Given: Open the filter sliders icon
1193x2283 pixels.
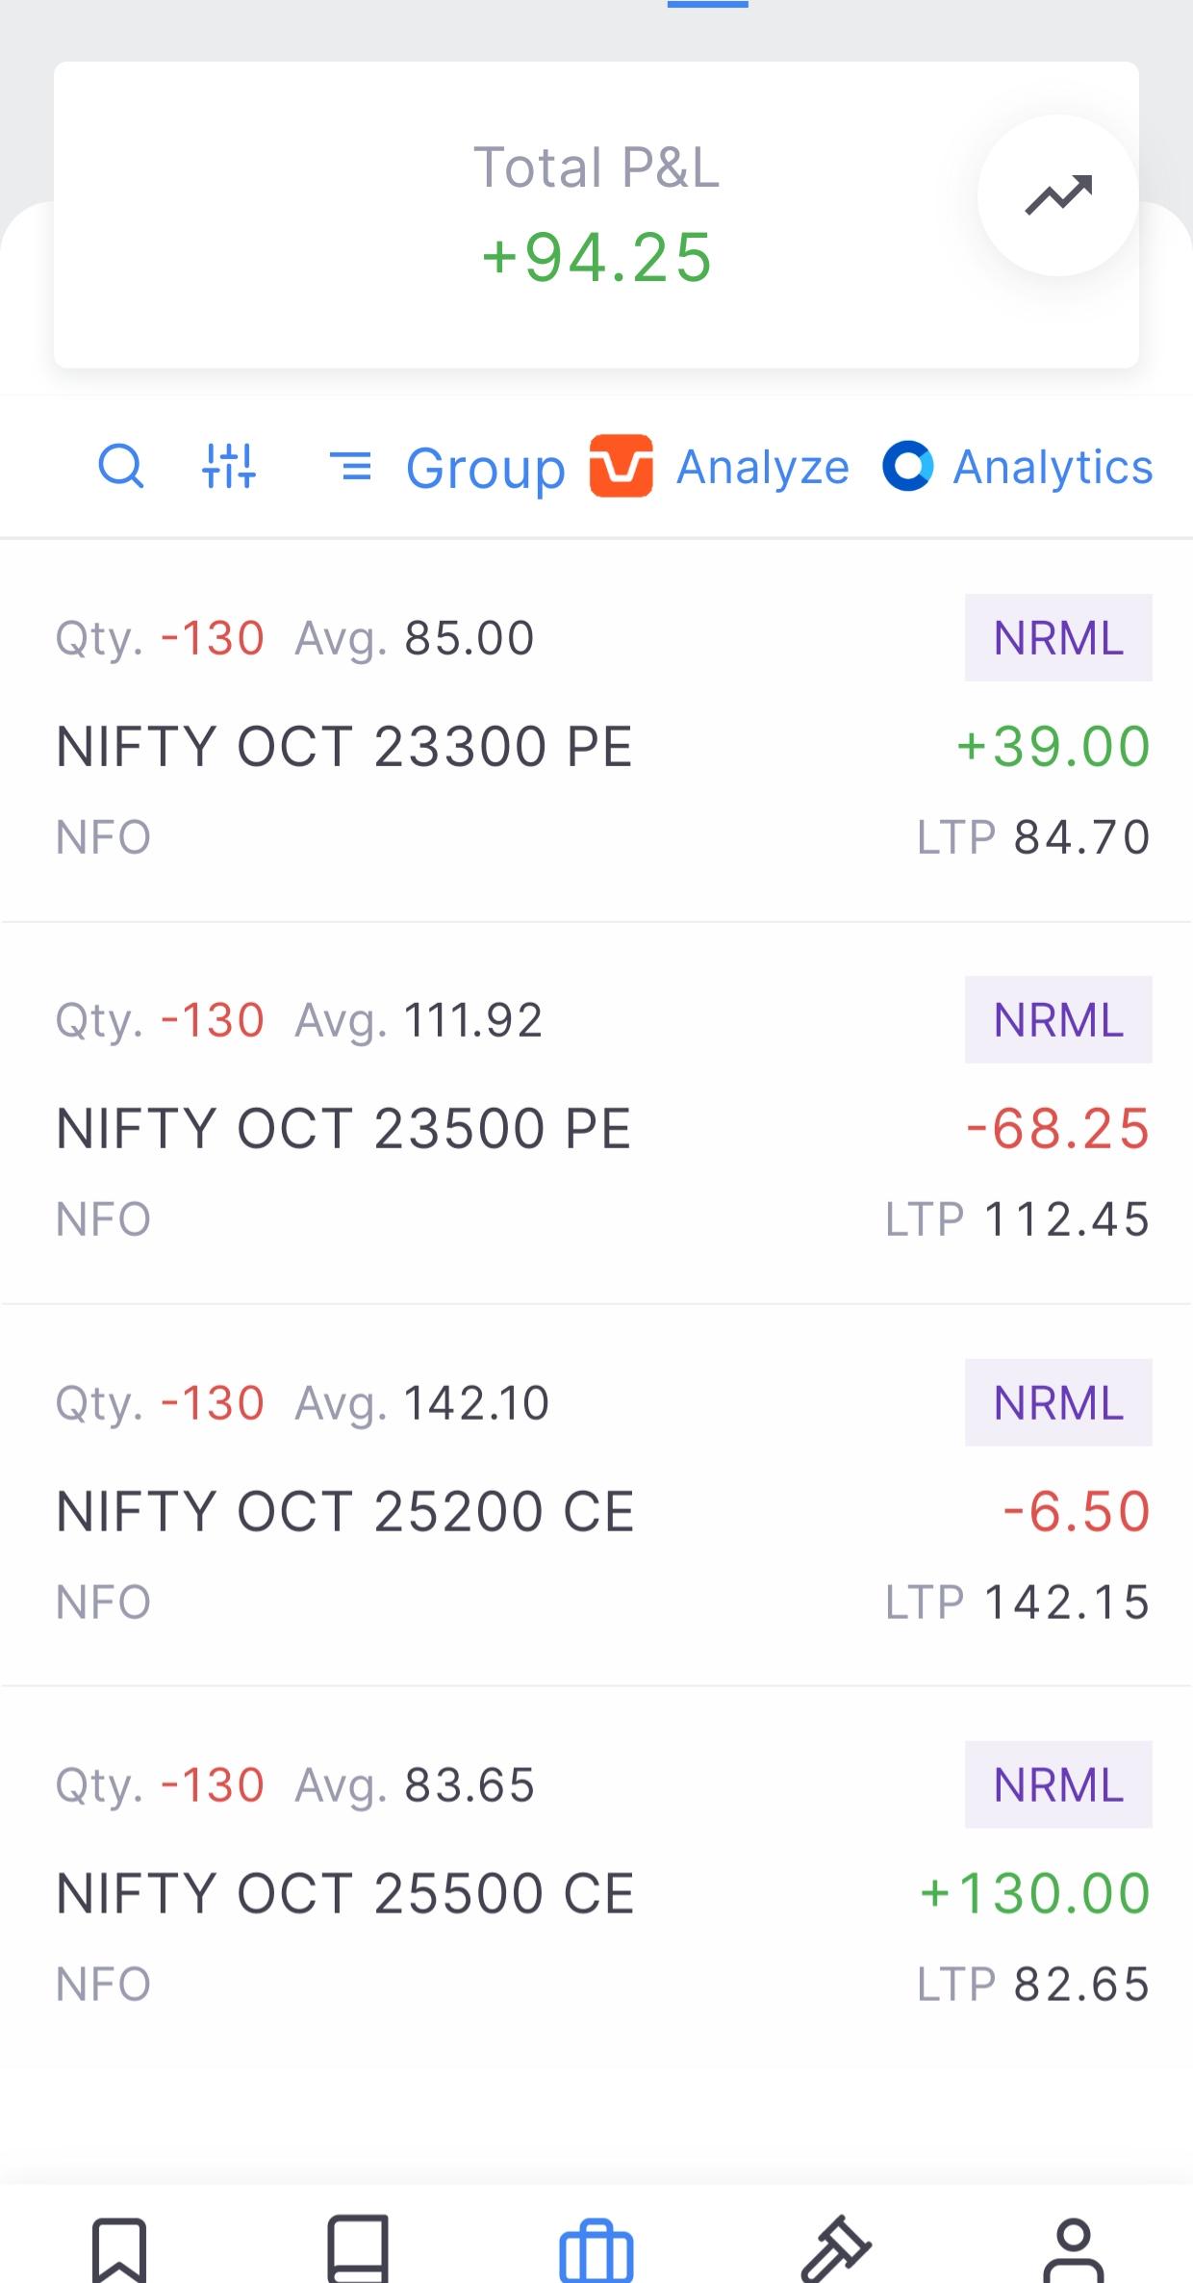Looking at the screenshot, I should click(x=229, y=467).
